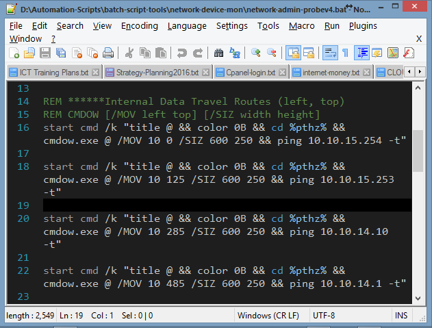This screenshot has height=328, width=432.
Task: Click the Close document toolbar icon
Action: [x=77, y=53]
